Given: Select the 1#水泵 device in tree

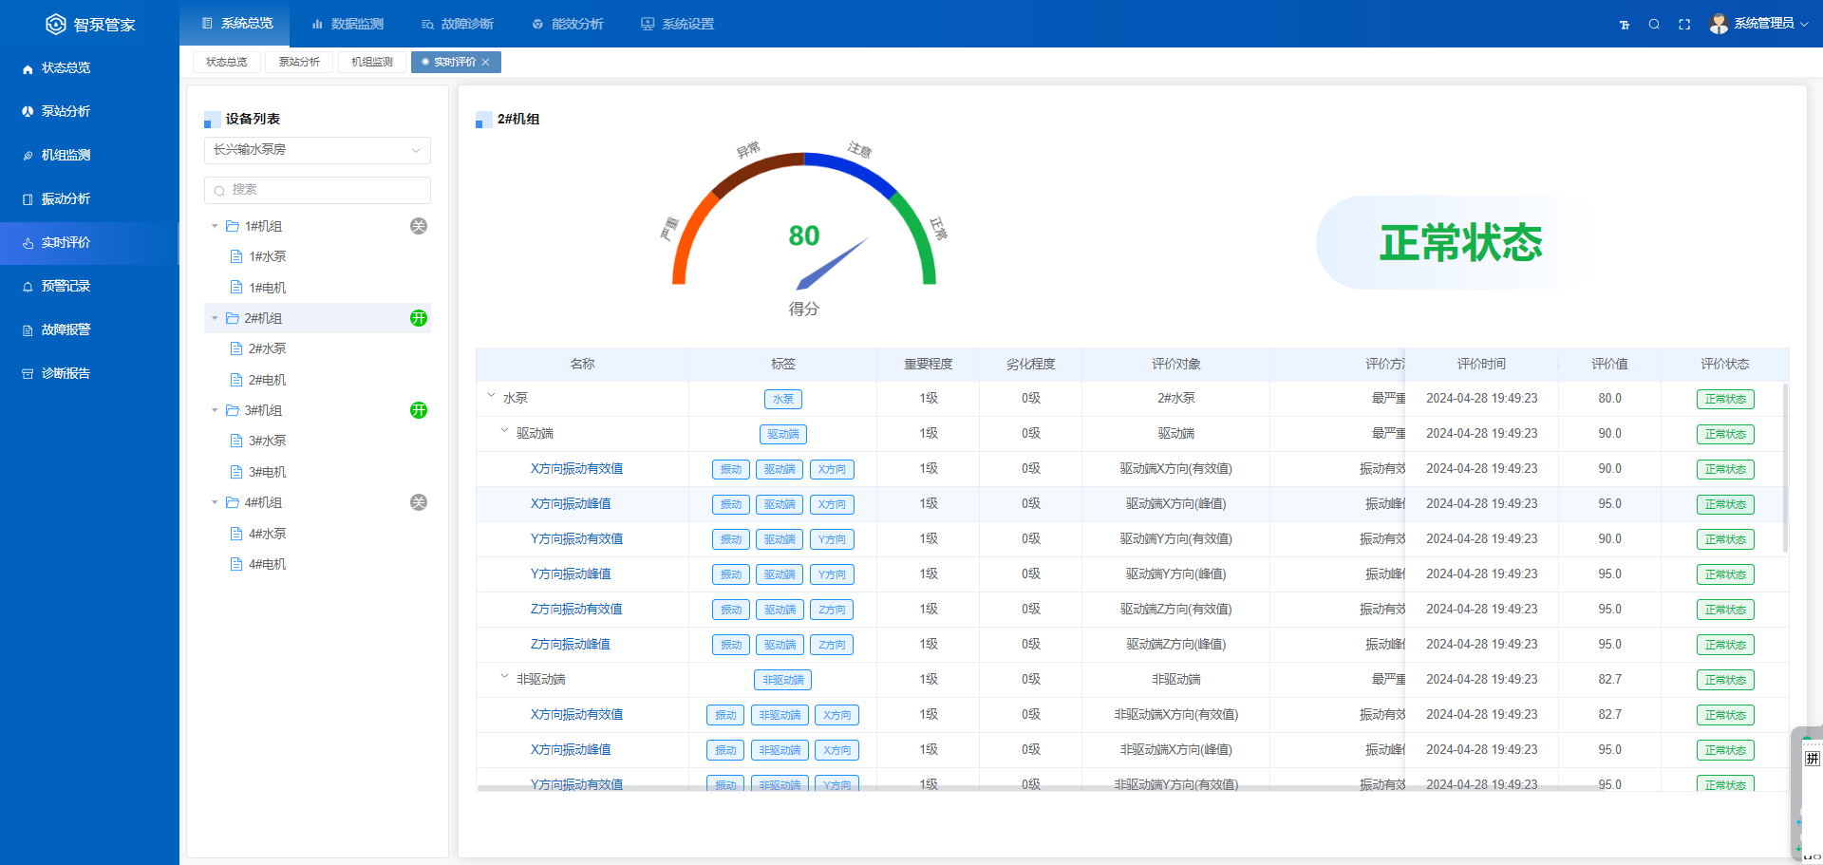Looking at the screenshot, I should [267, 256].
